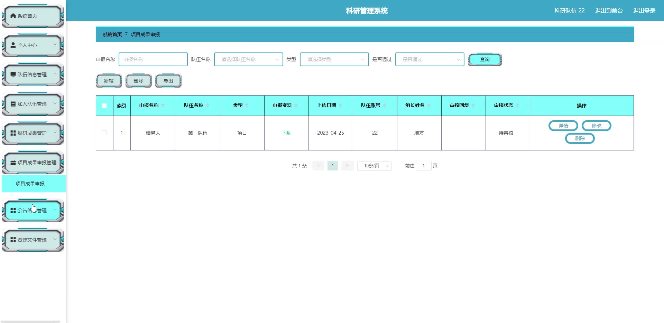Click the 前往 page number input
Viewport: 664px width, 323px height.
pos(423,166)
